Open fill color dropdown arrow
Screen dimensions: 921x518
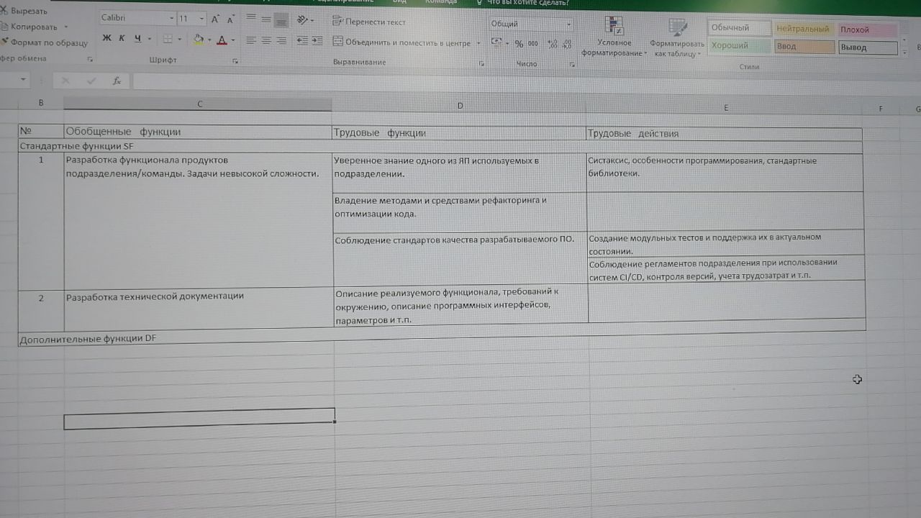click(x=209, y=40)
